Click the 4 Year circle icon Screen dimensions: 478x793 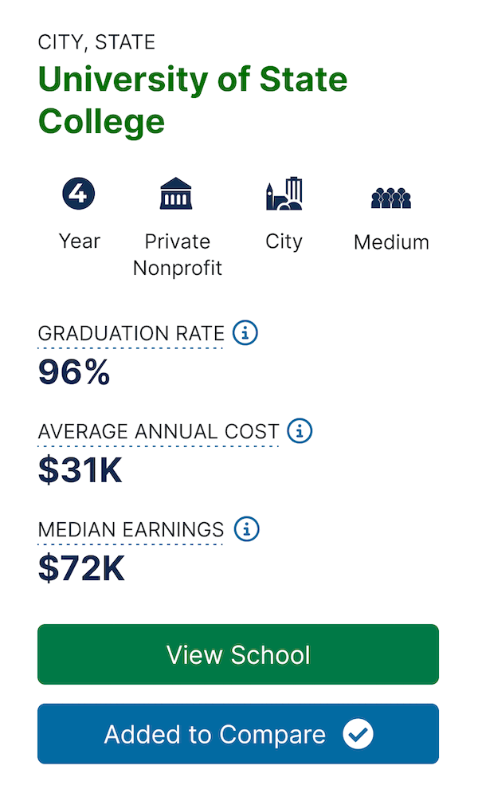point(78,193)
